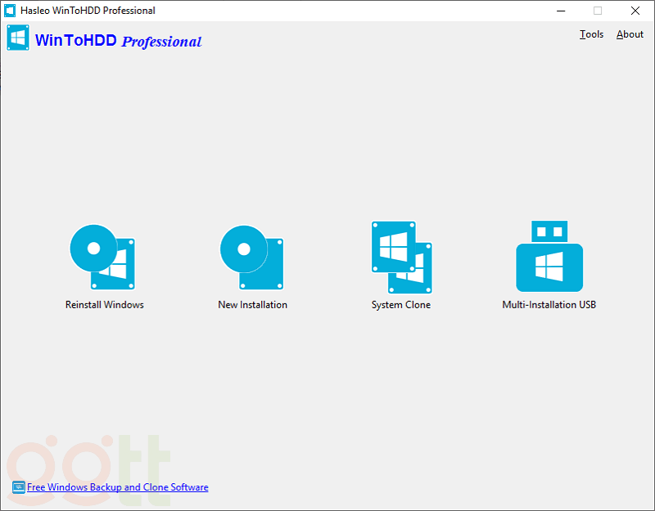Viewport: 655px width, 511px height.
Task: Click the italic "Professional" header text
Action: [x=161, y=42]
